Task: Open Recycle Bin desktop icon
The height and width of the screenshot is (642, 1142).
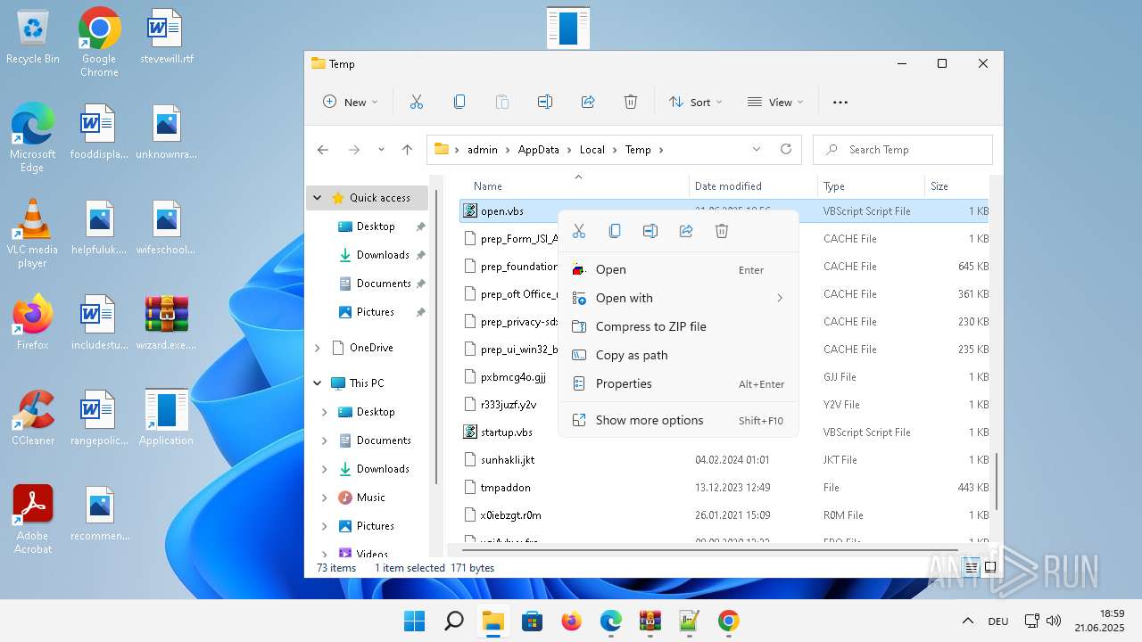Action: coord(33,37)
